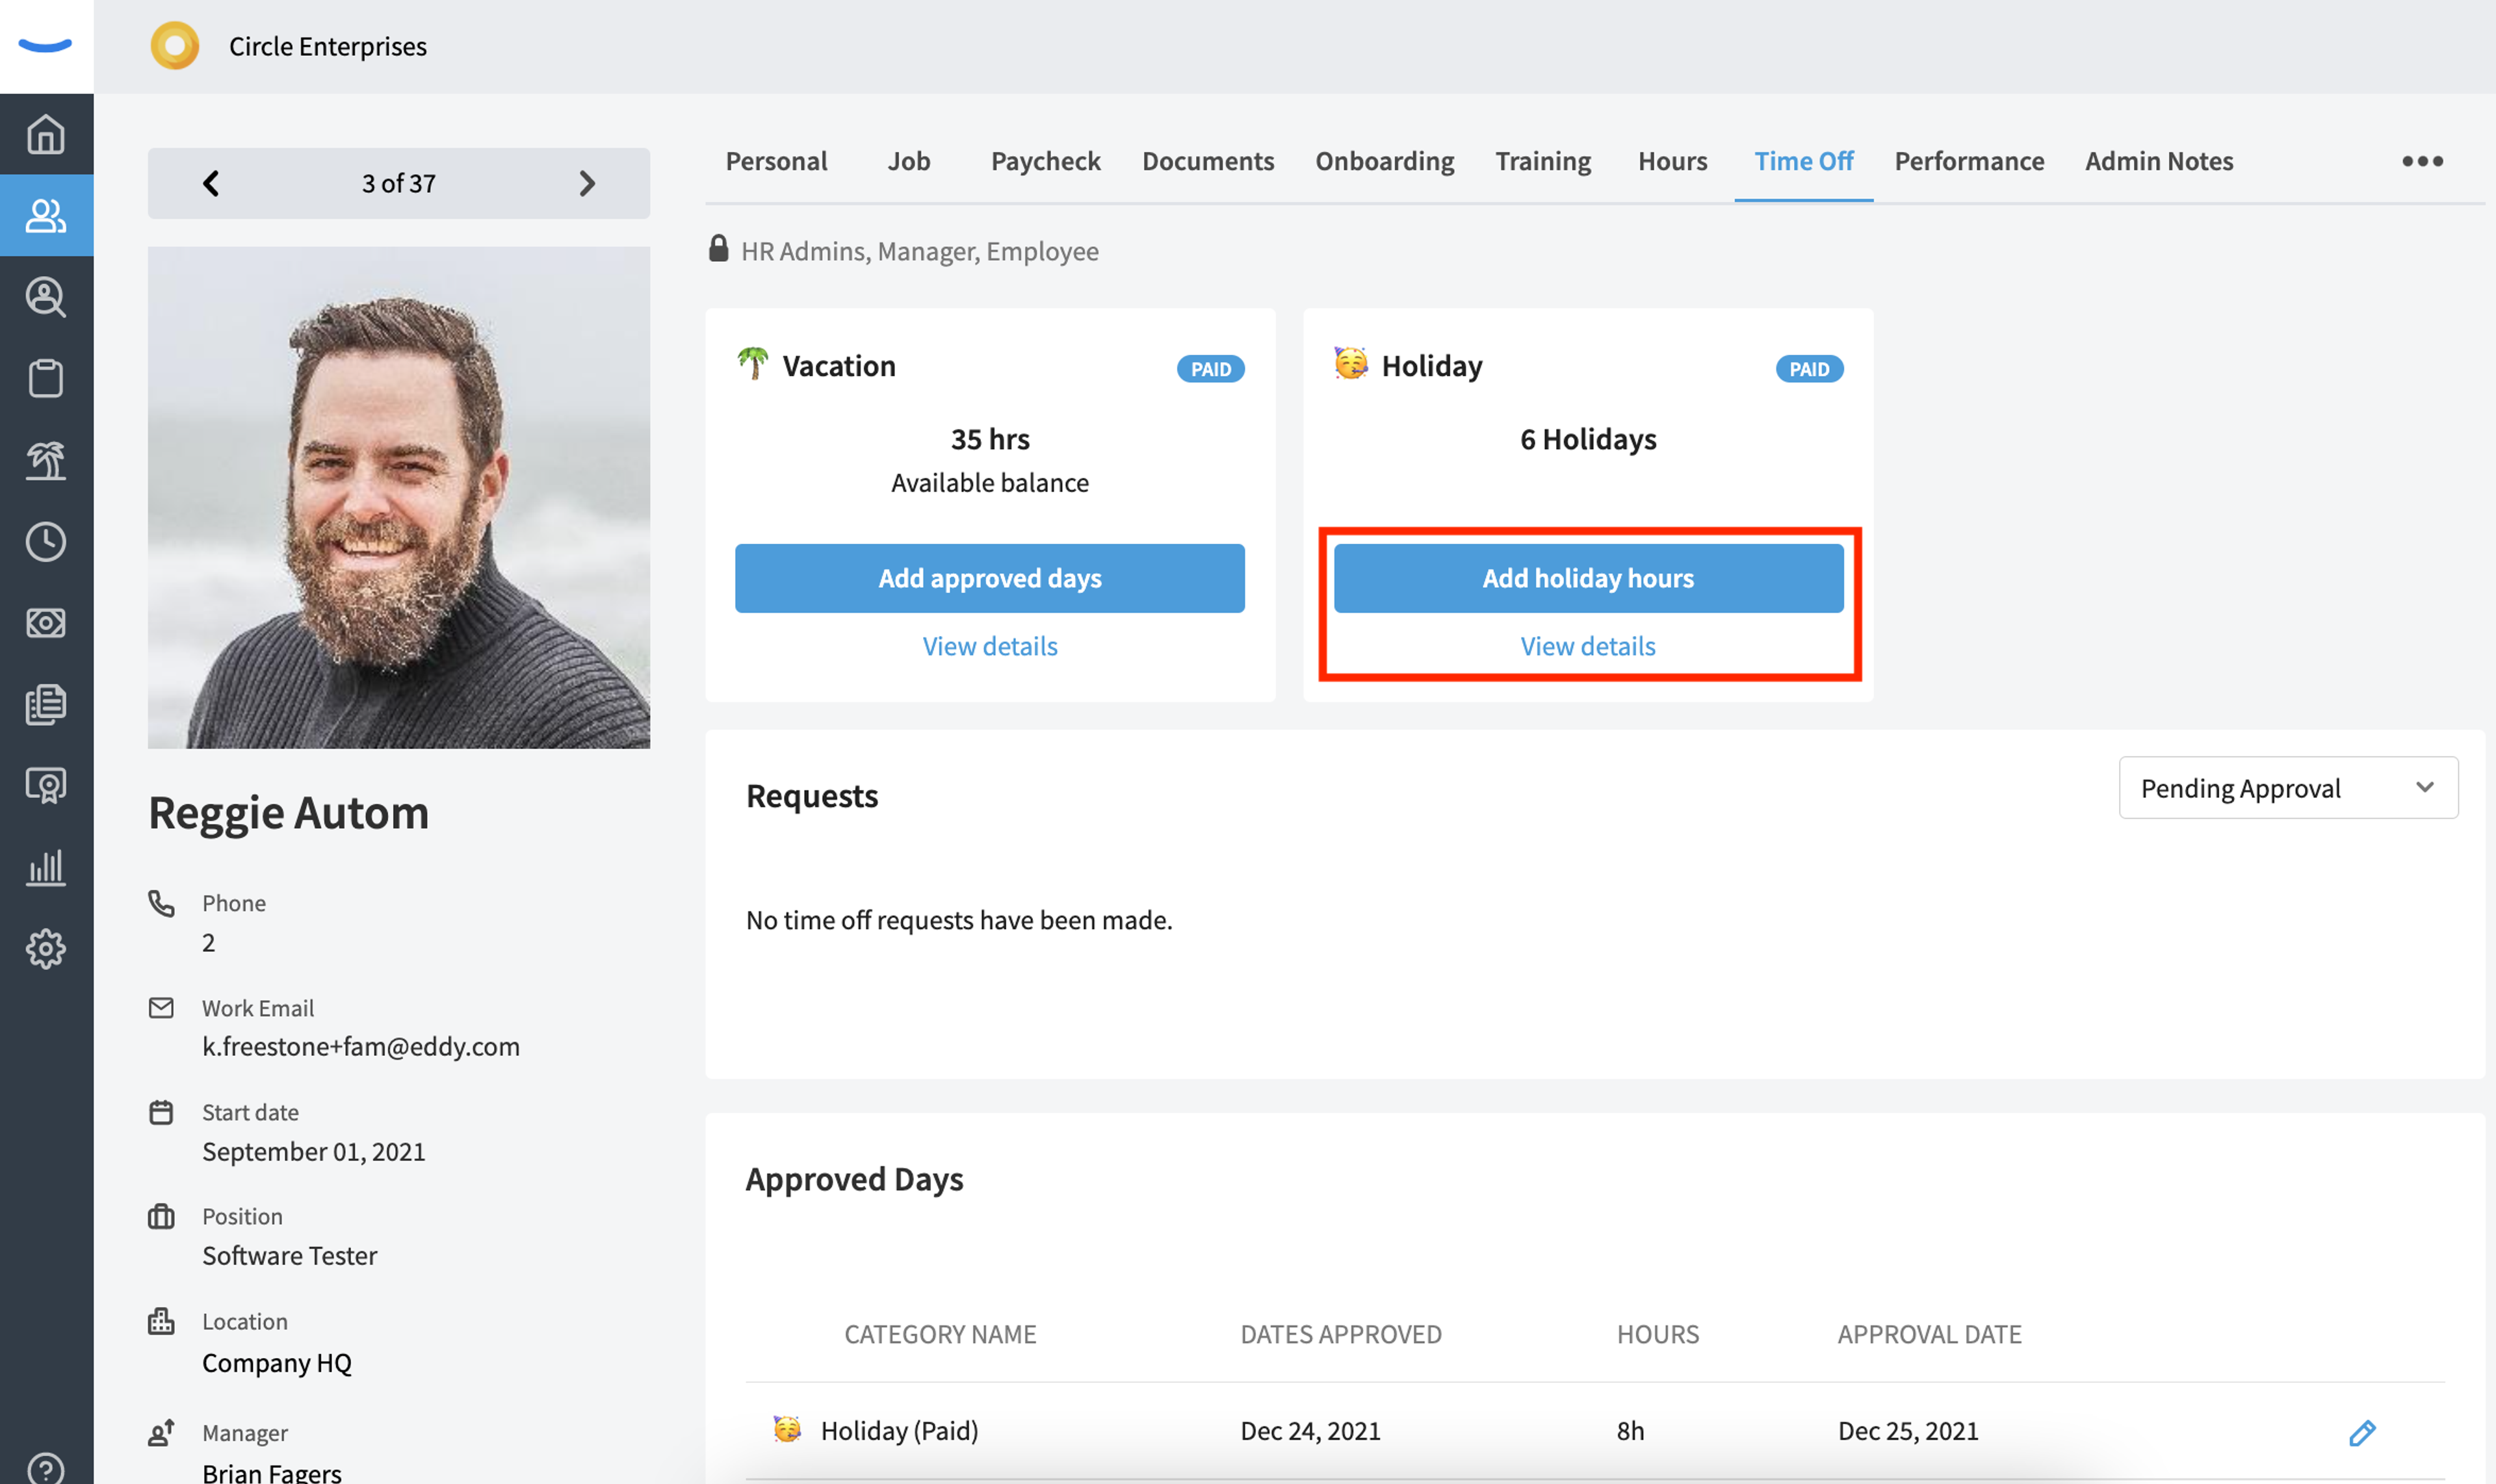Click the Add holiday hours button
Viewport: 2496px width, 1484px height.
pos(1588,578)
